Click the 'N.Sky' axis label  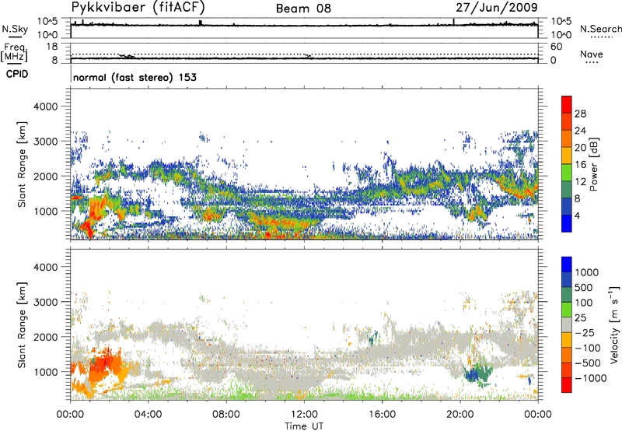point(15,30)
